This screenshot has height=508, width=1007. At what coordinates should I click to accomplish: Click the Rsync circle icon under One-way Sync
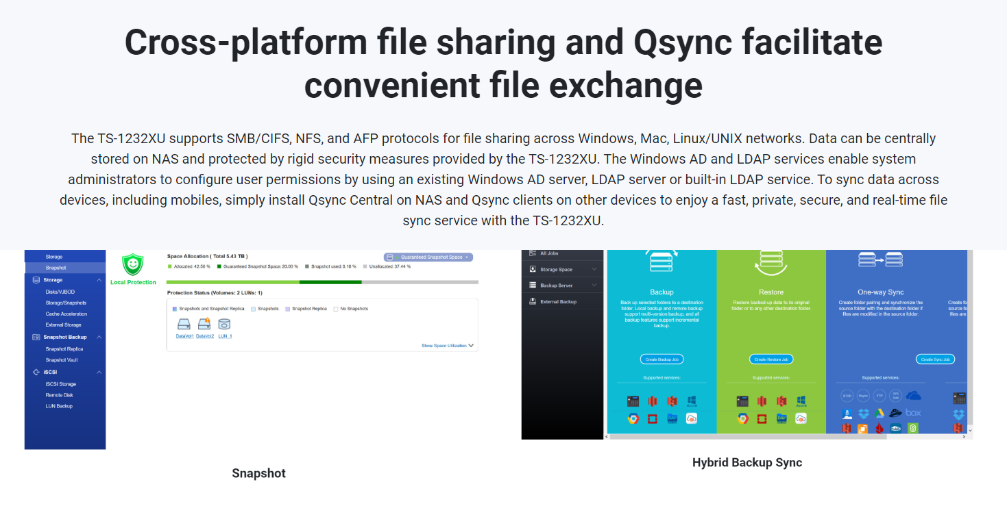coord(864,396)
